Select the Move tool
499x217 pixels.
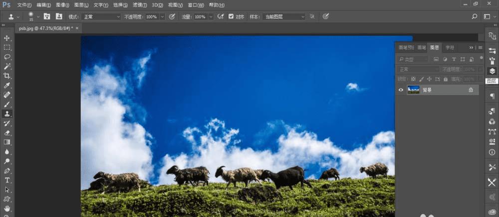coord(6,38)
